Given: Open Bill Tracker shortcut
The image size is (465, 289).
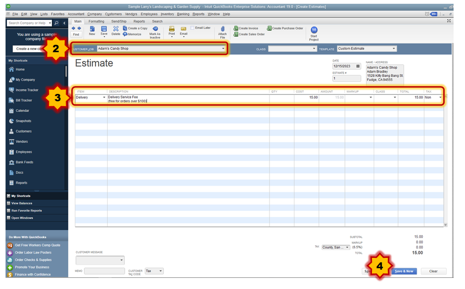Looking at the screenshot, I should [20, 101].
